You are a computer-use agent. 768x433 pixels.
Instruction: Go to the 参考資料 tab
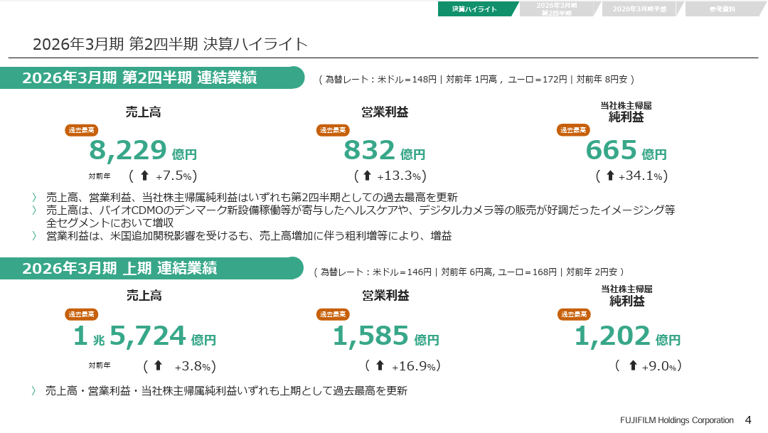(722, 9)
